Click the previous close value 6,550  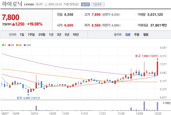pyautogui.click(x=69, y=14)
